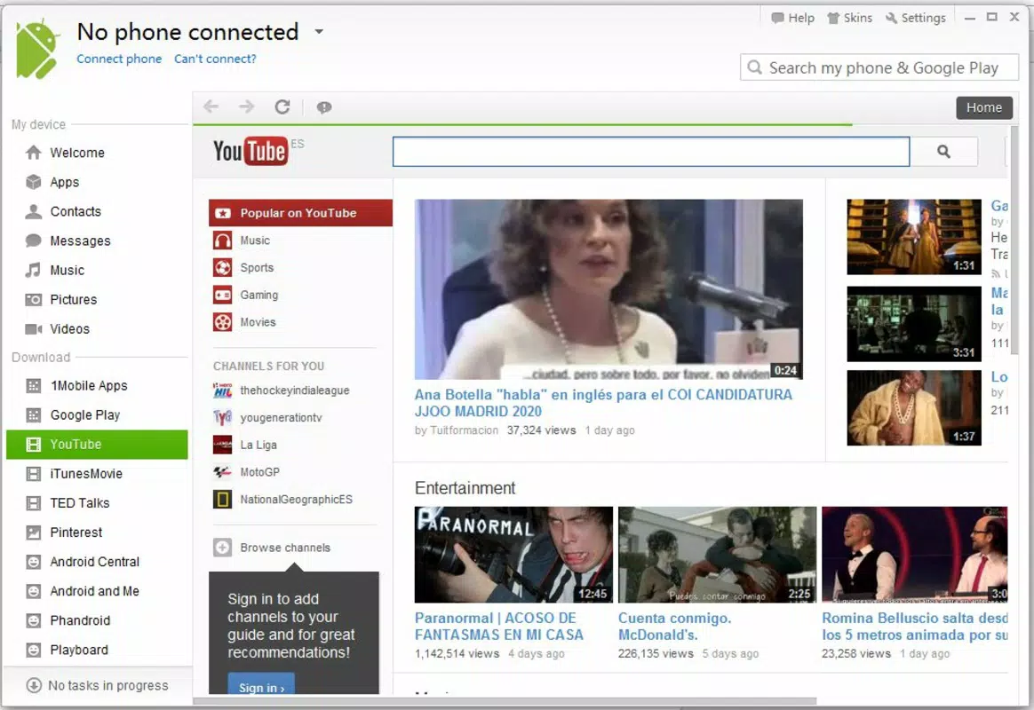Reload the page with the refresh icon
The width and height of the screenshot is (1034, 710).
tap(282, 106)
